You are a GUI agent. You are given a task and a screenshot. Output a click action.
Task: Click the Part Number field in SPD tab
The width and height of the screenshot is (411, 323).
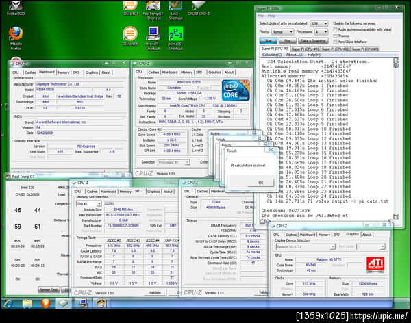coord(123,226)
